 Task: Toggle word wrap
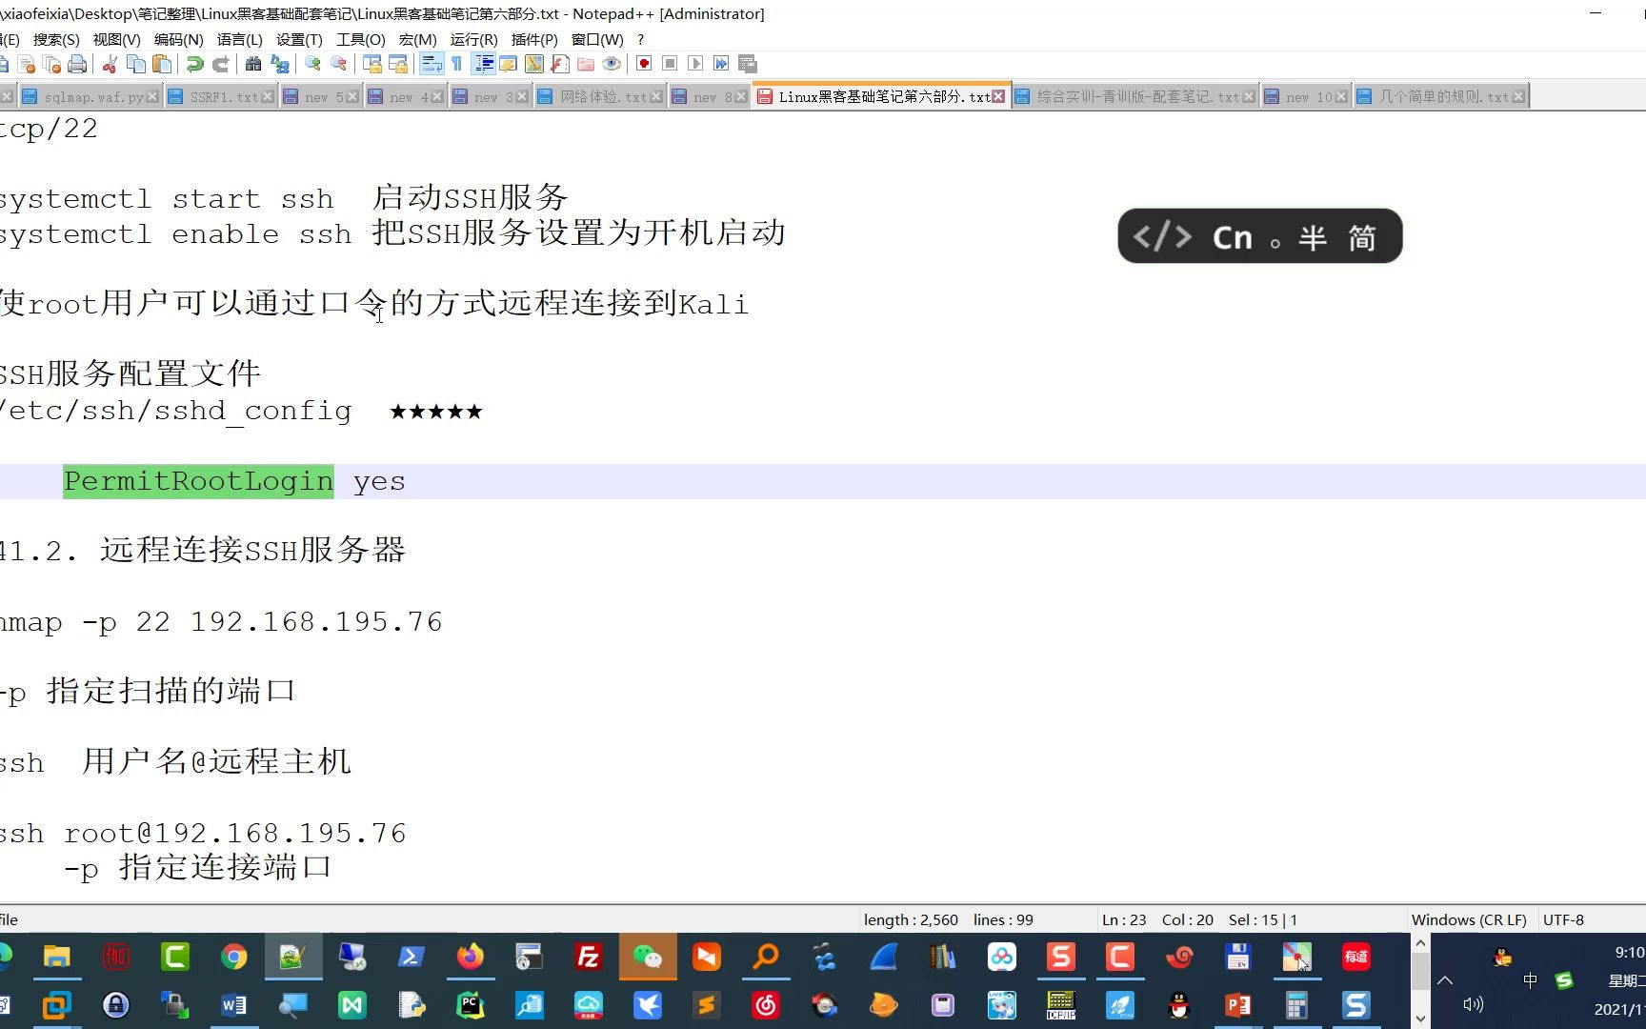coord(432,64)
